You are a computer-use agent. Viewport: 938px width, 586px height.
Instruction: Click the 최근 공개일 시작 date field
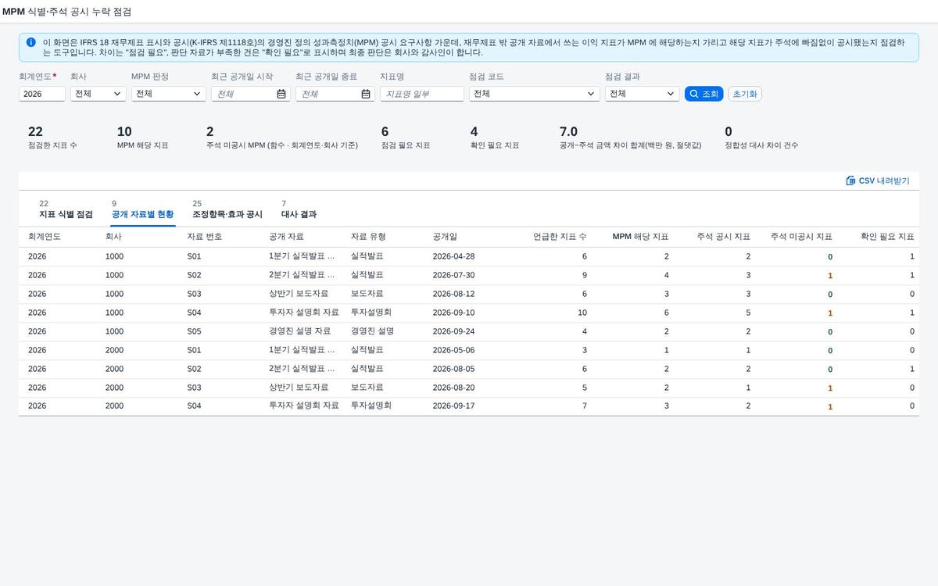pyautogui.click(x=251, y=94)
